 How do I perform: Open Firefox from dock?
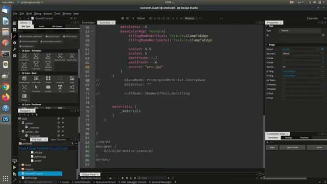coord(6,98)
